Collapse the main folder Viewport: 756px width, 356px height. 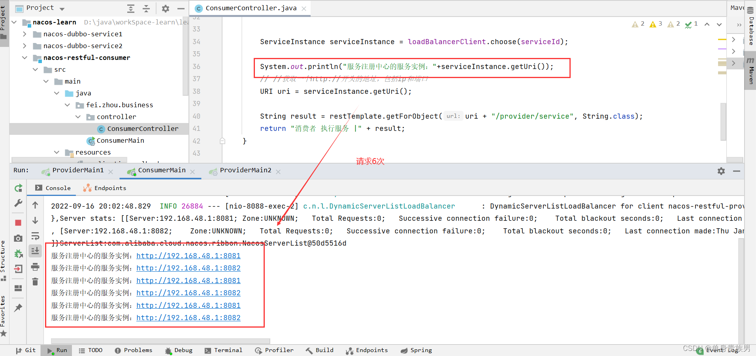pos(46,81)
